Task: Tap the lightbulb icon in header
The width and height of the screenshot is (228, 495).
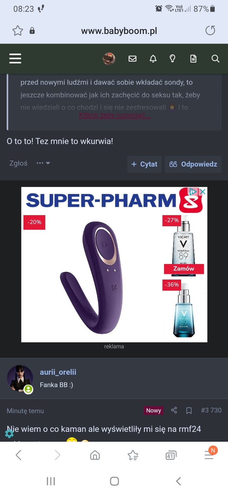Action: coord(173,59)
